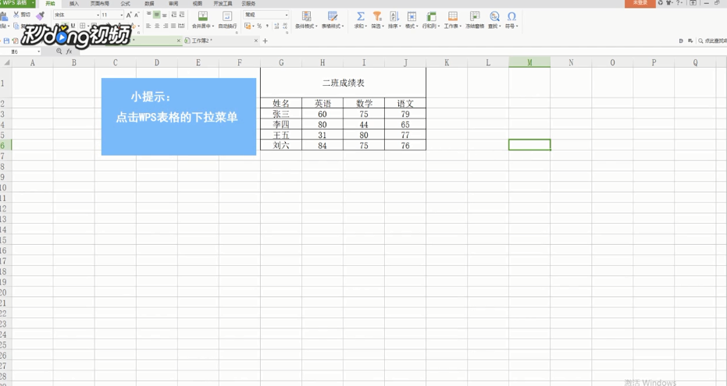
Task: Open the 视图 ribbon tab
Action: (198, 3)
